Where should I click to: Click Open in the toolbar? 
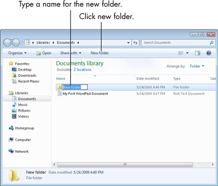pyautogui.click(x=43, y=53)
